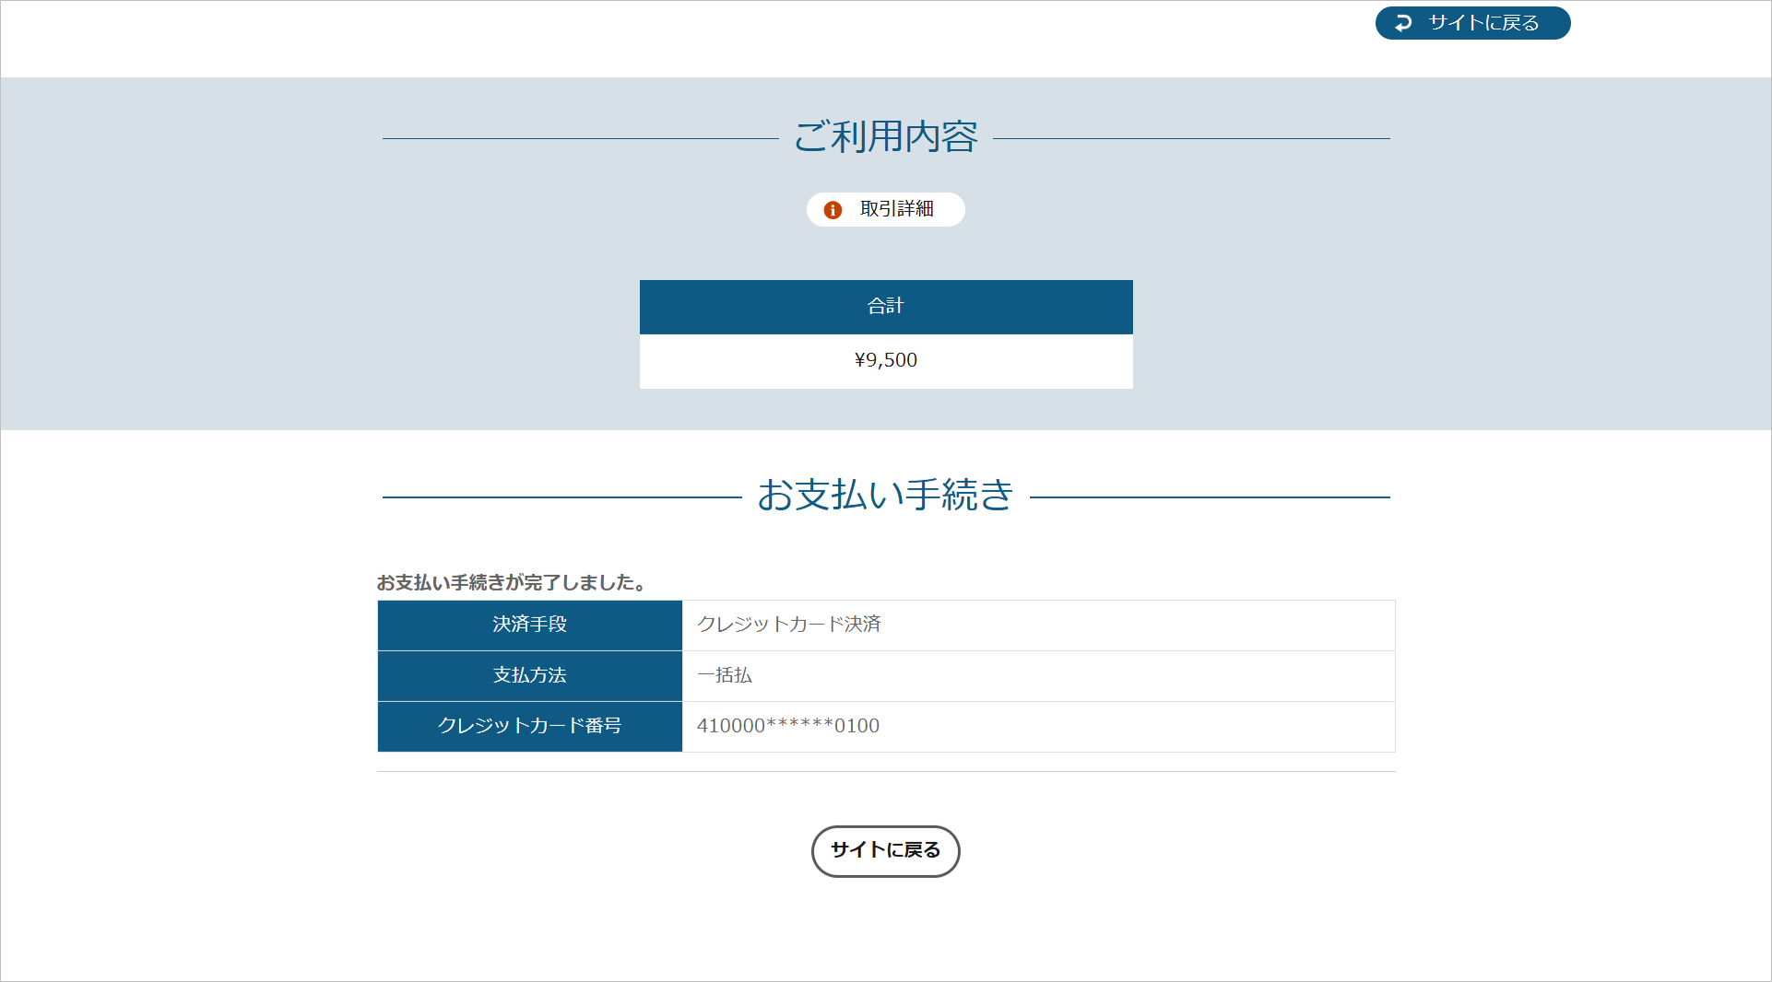The width and height of the screenshot is (1772, 982).
Task: Click the クレジットカード番号 row label
Action: click(529, 727)
